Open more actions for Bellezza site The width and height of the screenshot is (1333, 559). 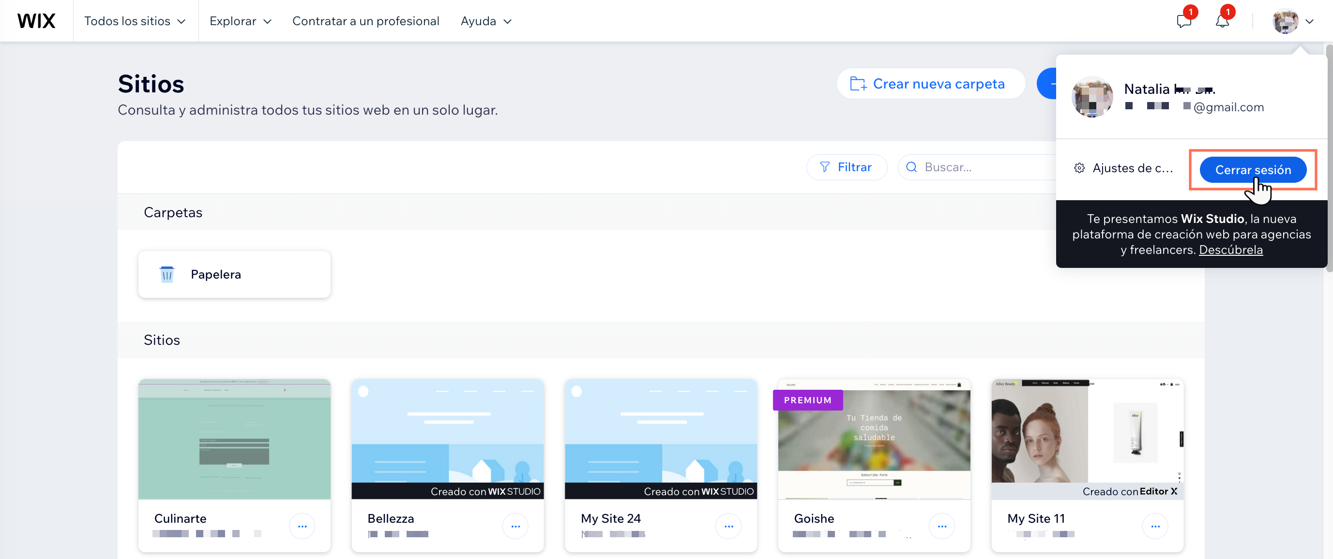click(515, 526)
